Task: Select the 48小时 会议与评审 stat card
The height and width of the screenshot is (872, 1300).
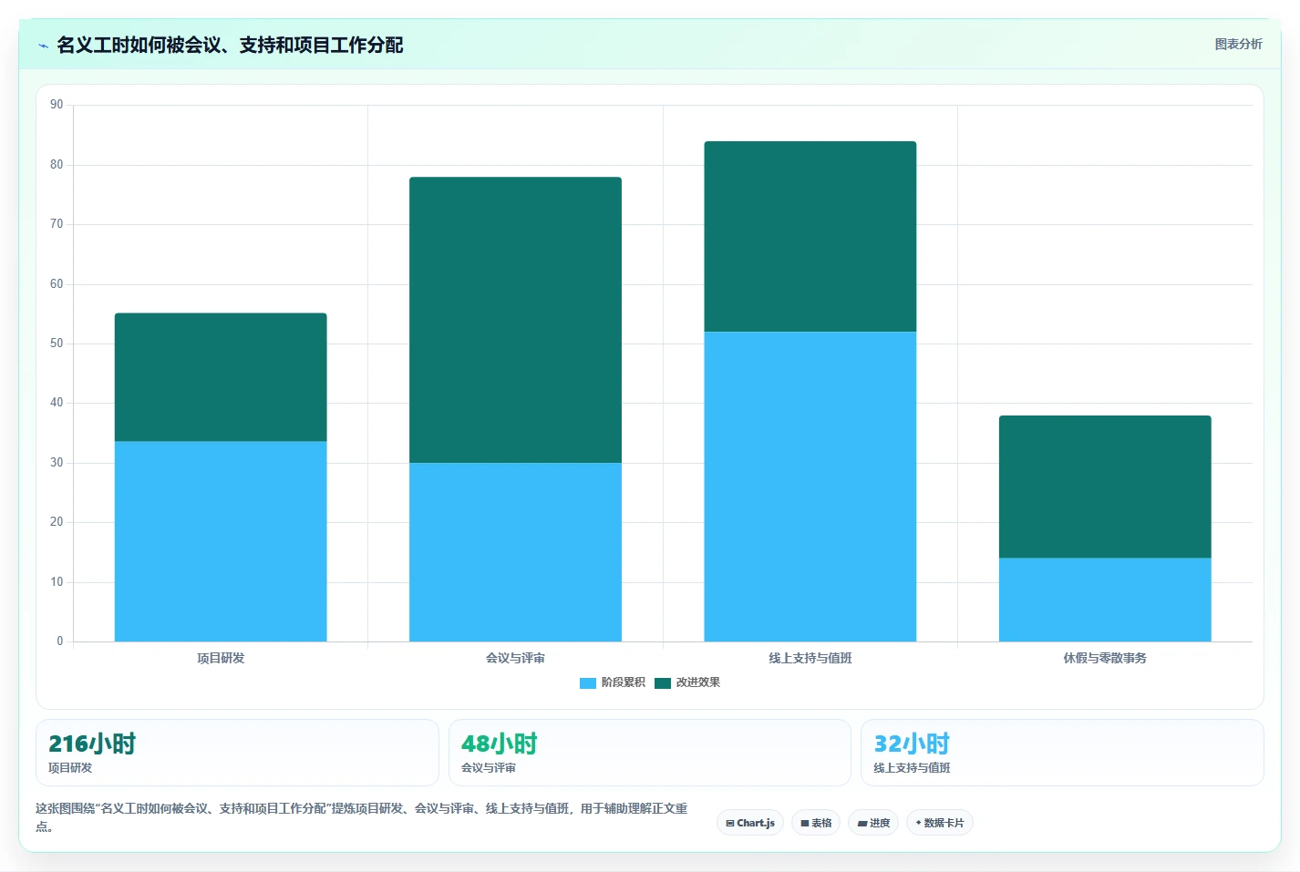Action: [x=650, y=753]
